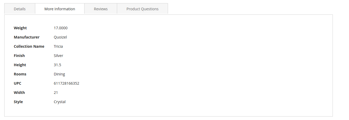Open the Reviews tab
The height and width of the screenshot is (120, 349).
pos(101,9)
